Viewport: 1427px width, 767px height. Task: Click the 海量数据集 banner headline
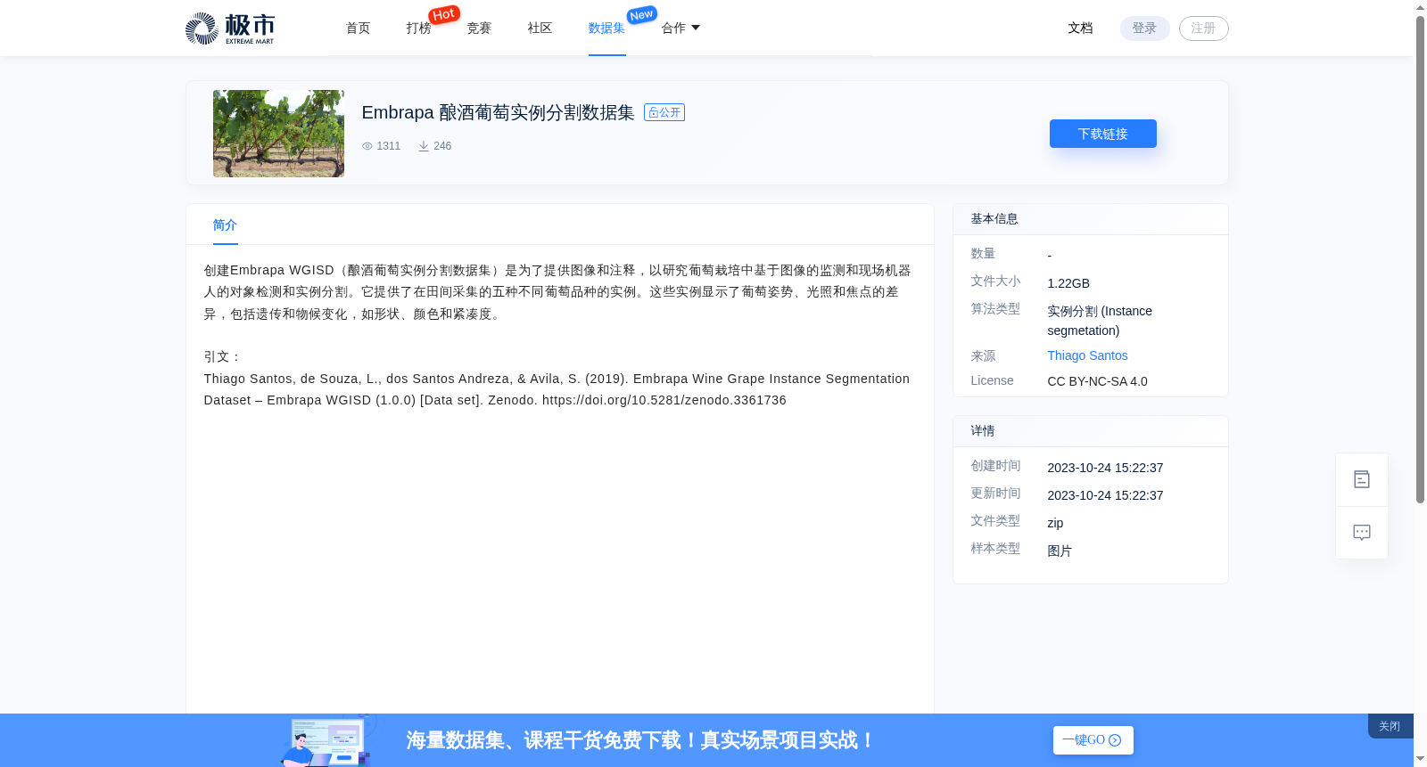[641, 740]
